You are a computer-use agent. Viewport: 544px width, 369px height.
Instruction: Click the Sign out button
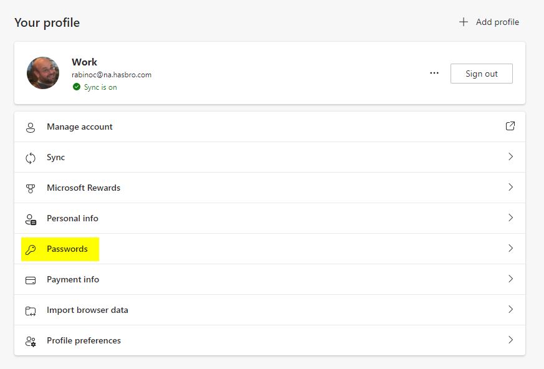pyautogui.click(x=482, y=74)
